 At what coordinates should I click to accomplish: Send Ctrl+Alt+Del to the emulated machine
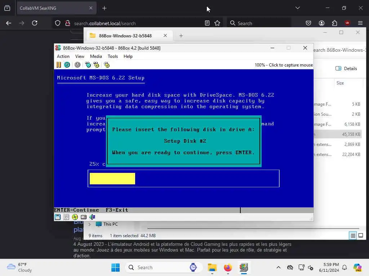pos(88,65)
